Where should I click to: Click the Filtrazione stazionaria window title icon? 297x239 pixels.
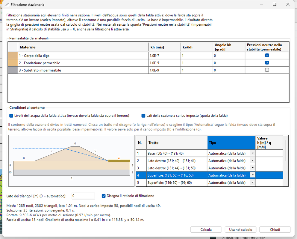[7, 4]
